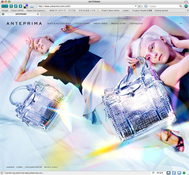Open a new tab with the toolbar icon
Viewport: 189px width, 175px height.
pyautogui.click(x=16, y=6)
